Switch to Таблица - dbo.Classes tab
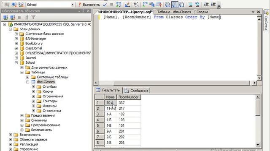This screenshot has width=270, height=151. (x=174, y=12)
